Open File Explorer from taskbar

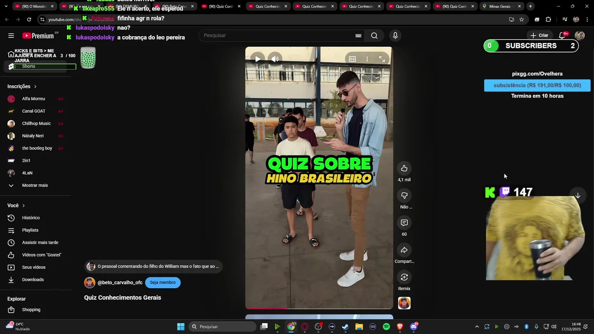[359, 327]
